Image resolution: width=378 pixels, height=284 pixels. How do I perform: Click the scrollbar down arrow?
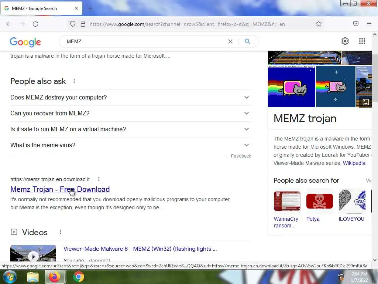(375, 260)
